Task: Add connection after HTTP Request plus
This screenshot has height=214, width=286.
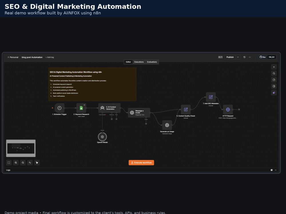Action: 239,109
